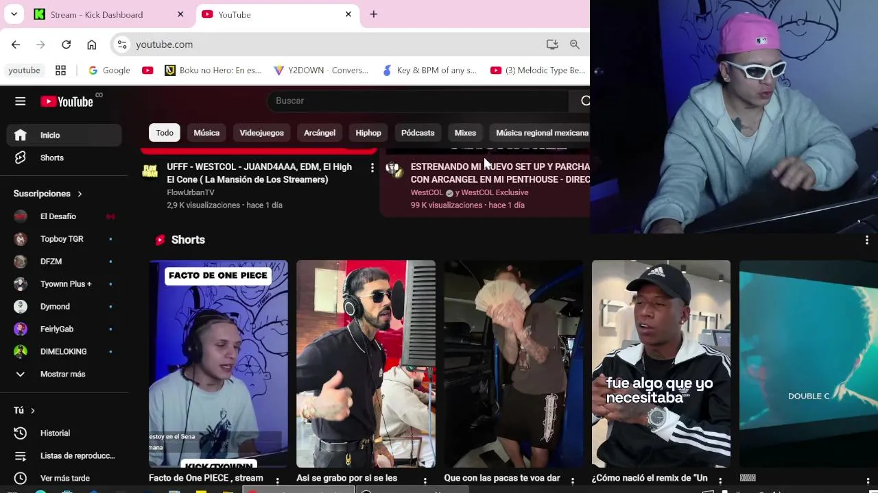The height and width of the screenshot is (493, 878).
Task: Open Y2DOWN converter bookmark
Action: (x=321, y=71)
